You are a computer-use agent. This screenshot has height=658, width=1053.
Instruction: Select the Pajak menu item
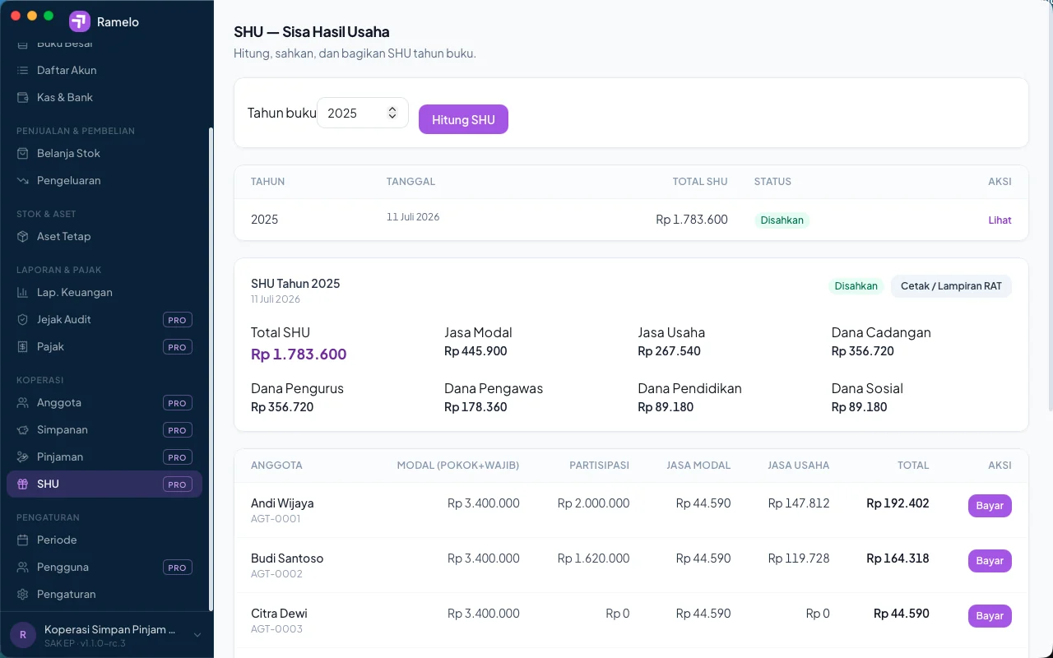click(x=104, y=346)
